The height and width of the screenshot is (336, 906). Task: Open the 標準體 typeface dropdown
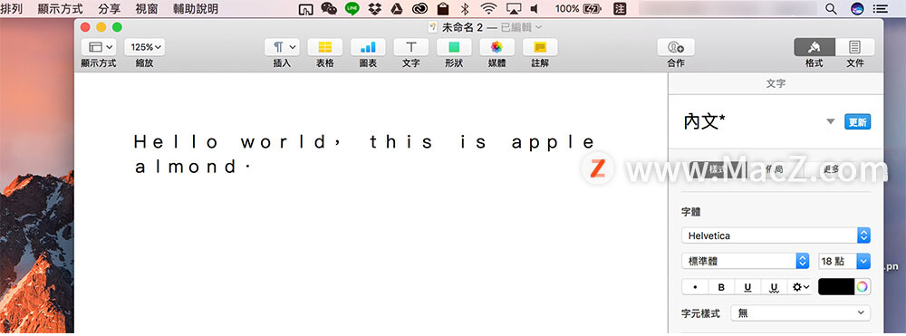click(746, 261)
